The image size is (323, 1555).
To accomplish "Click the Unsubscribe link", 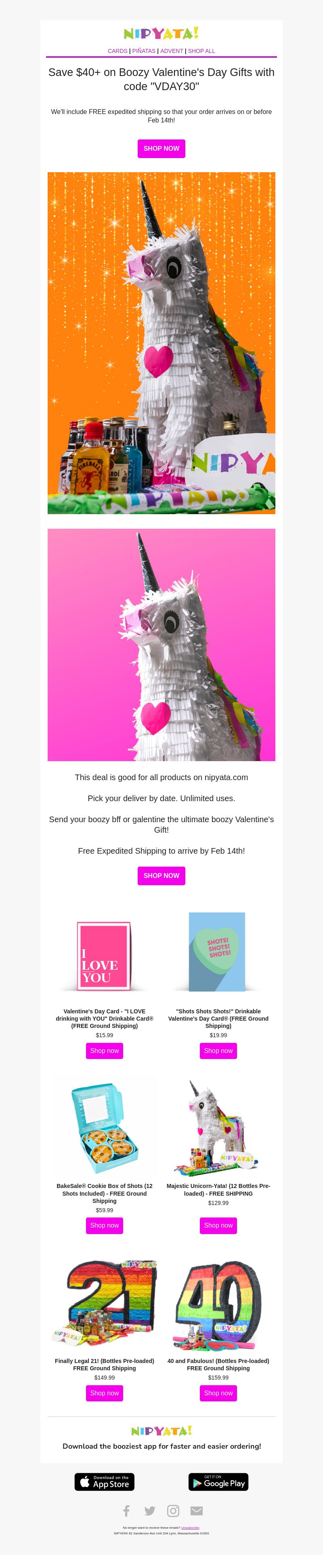I will point(191,1527).
